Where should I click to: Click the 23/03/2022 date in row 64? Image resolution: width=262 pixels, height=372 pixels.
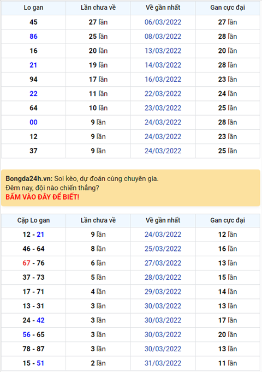point(163,108)
